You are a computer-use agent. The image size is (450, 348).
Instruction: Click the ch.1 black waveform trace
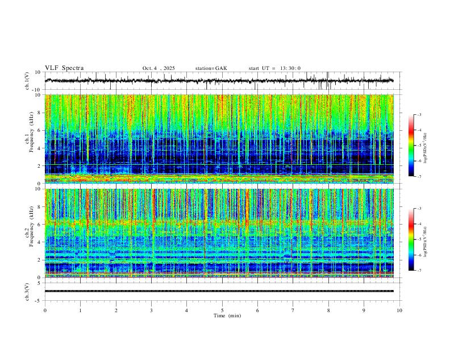219,81
